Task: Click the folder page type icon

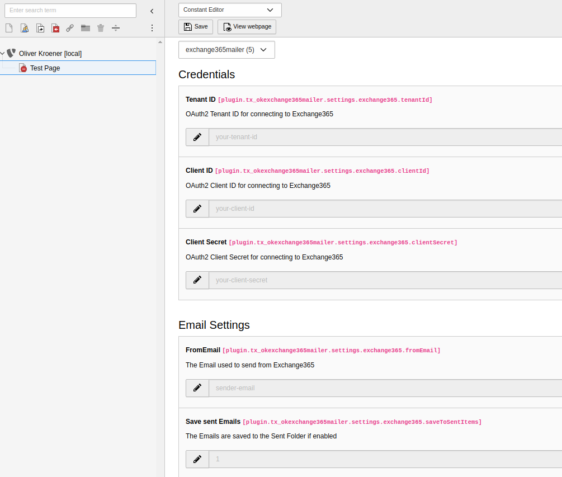Action: (85, 28)
